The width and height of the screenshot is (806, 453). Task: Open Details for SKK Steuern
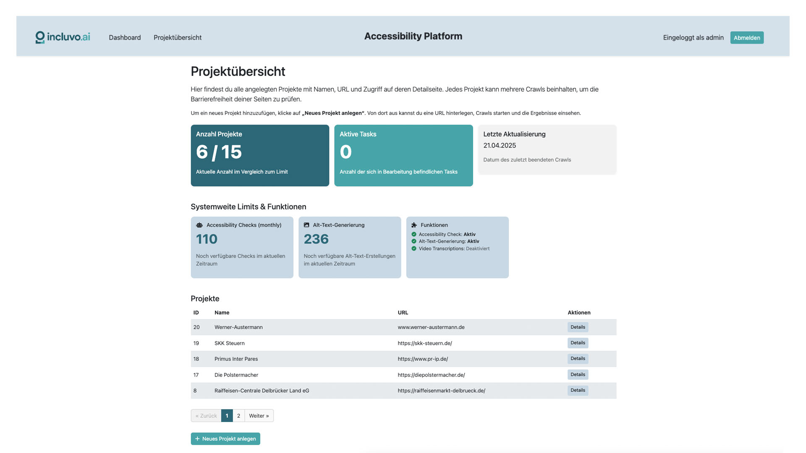click(x=578, y=343)
